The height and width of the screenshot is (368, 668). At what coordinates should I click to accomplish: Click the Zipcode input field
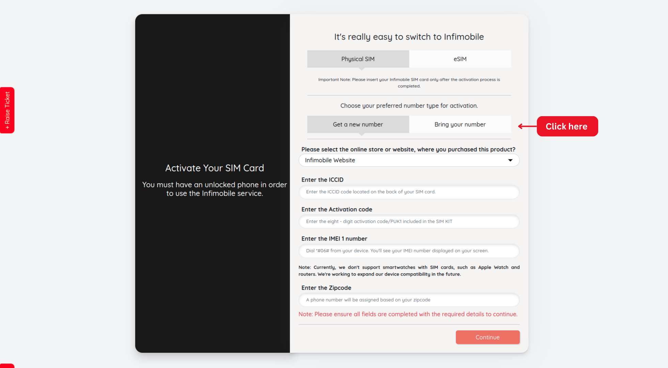409,300
